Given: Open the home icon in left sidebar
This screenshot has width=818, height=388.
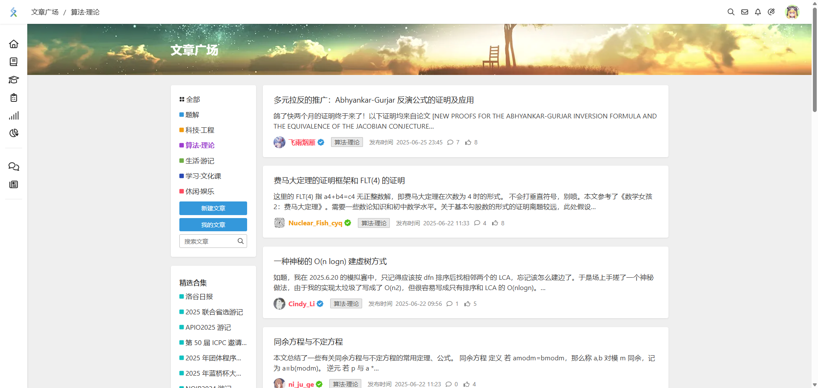Looking at the screenshot, I should [x=14, y=44].
